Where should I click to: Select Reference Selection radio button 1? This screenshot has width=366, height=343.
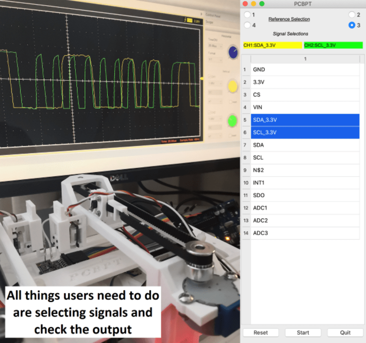click(248, 15)
